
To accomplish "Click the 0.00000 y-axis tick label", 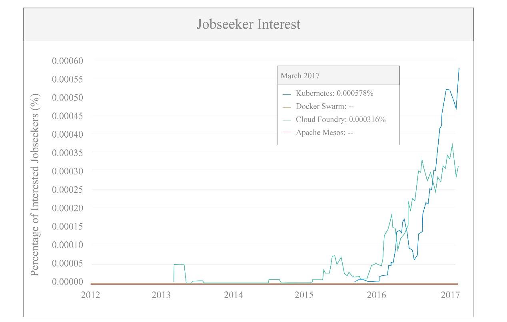I will [x=67, y=282].
